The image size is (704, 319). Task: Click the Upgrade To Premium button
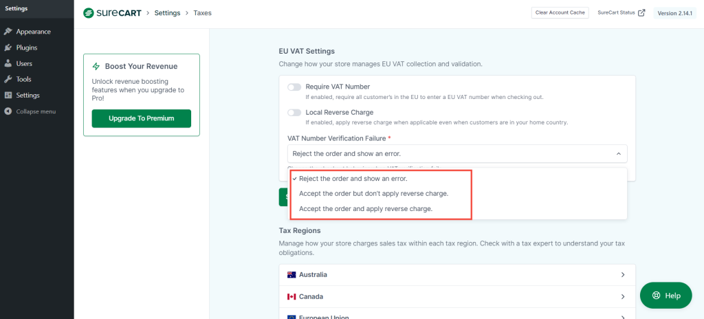click(x=141, y=118)
